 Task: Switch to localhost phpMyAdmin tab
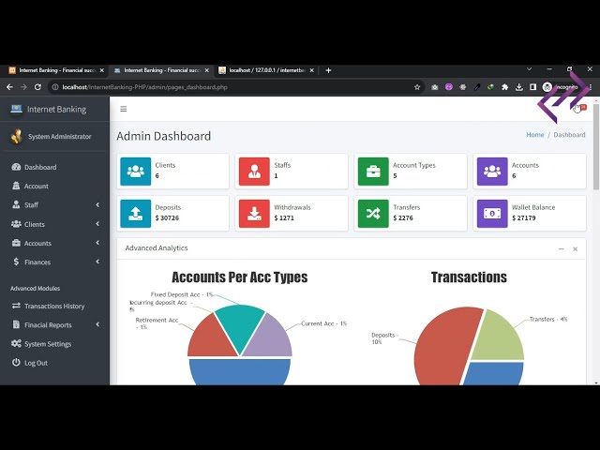pyautogui.click(x=267, y=70)
